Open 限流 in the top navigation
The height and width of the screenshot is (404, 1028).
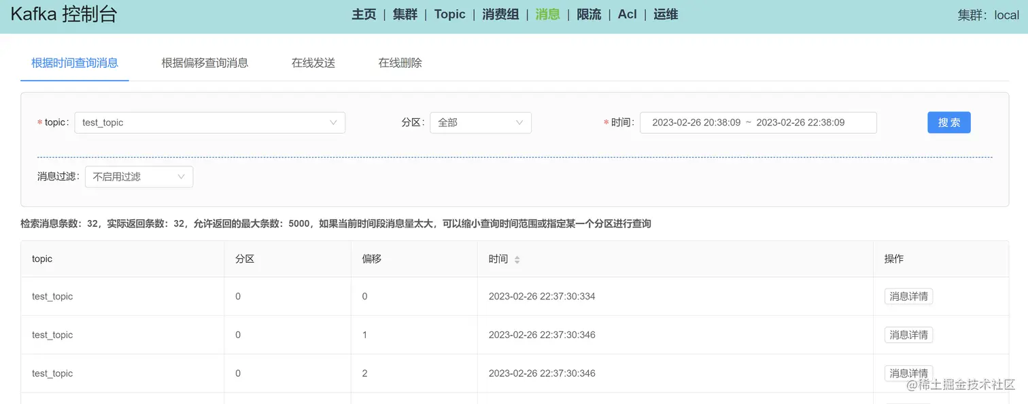point(589,14)
